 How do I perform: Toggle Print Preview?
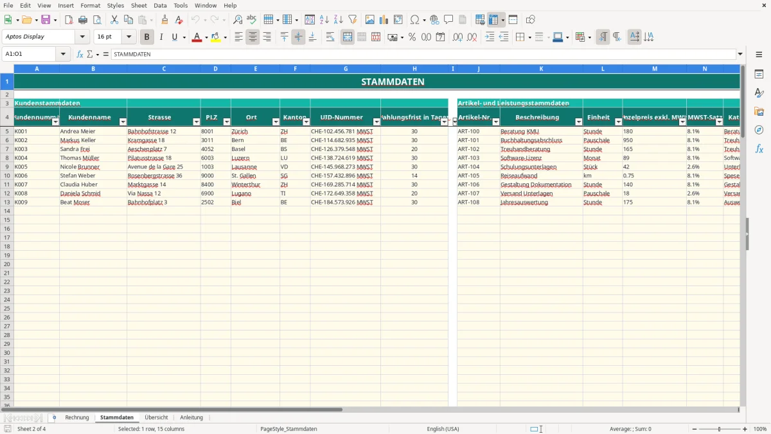pyautogui.click(x=97, y=20)
